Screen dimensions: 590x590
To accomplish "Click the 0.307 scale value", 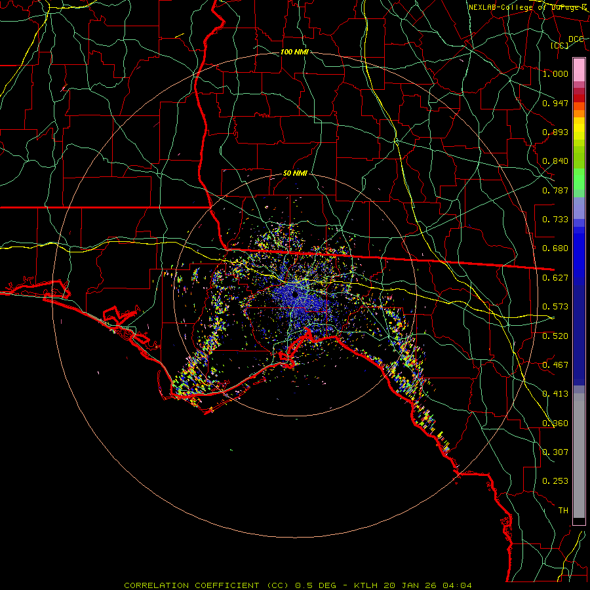I will (555, 452).
